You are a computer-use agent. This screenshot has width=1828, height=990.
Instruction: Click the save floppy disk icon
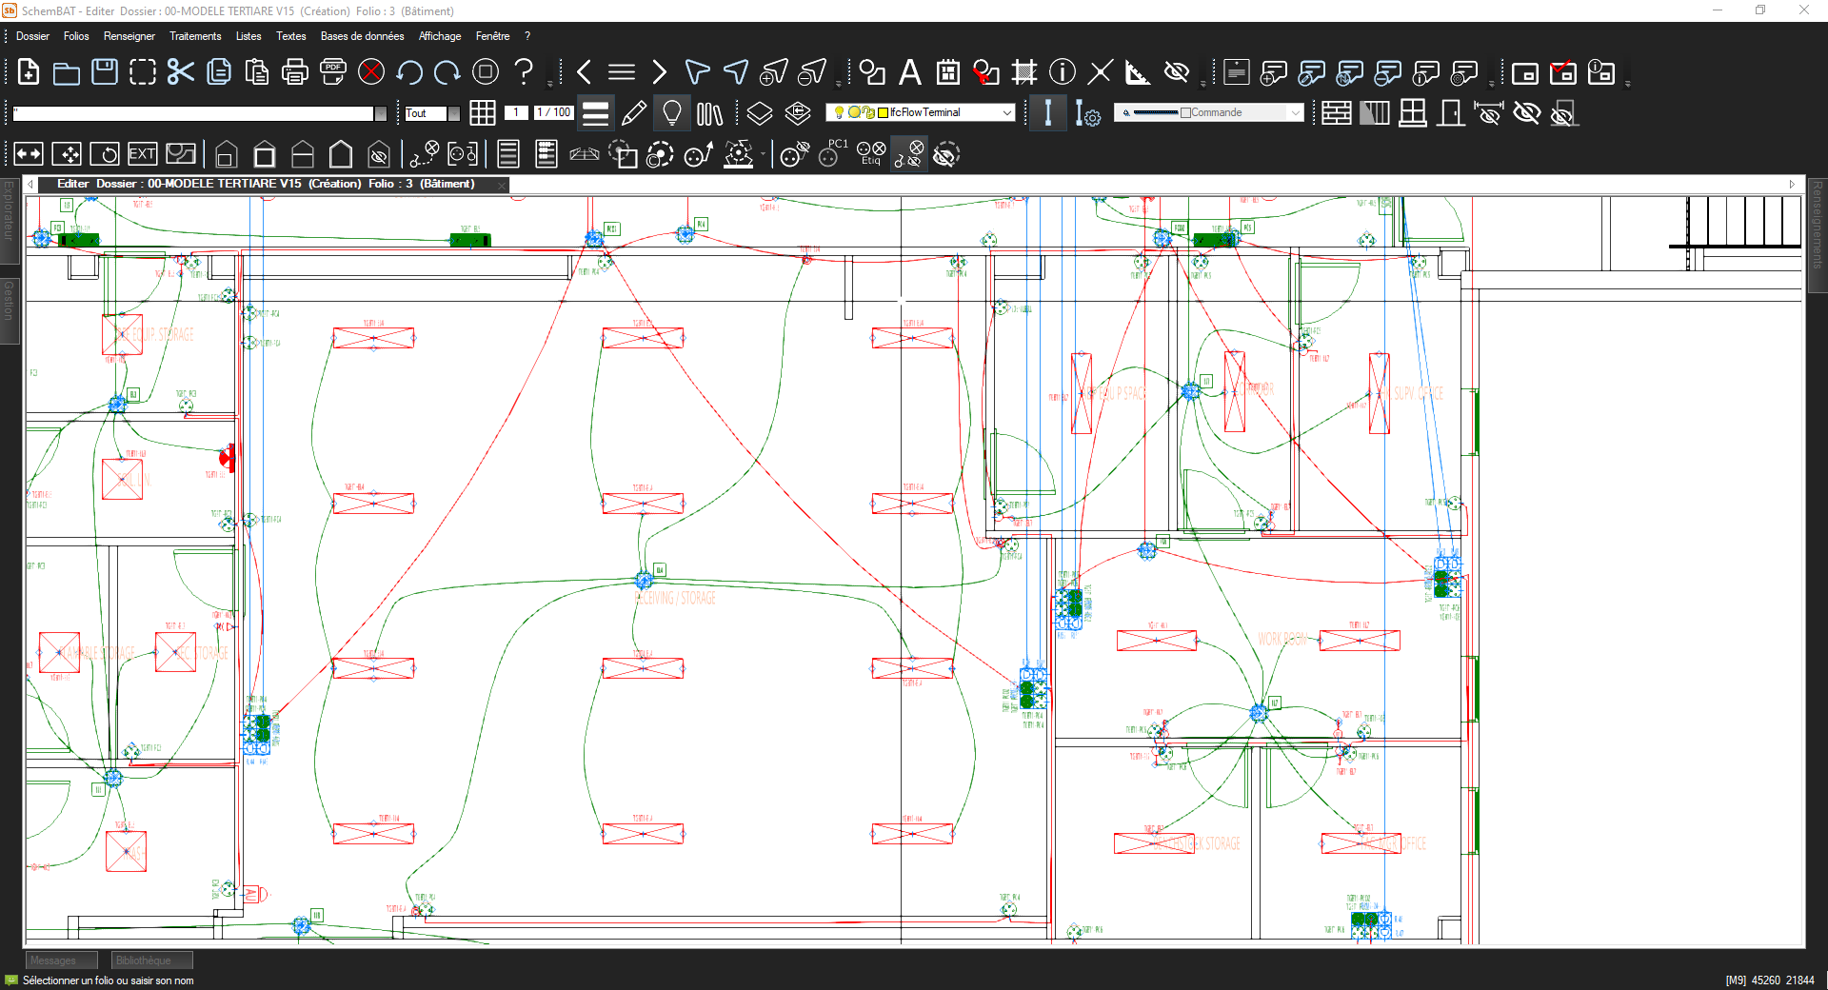point(105,72)
